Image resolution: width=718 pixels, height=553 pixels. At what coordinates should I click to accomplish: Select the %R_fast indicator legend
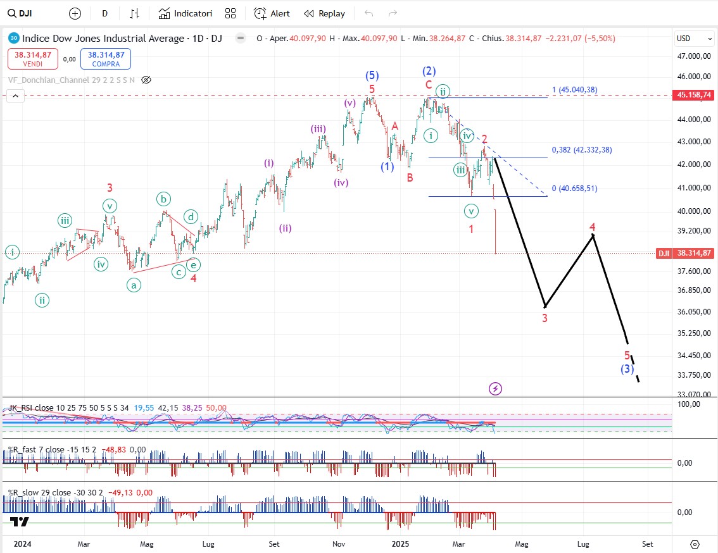point(52,449)
